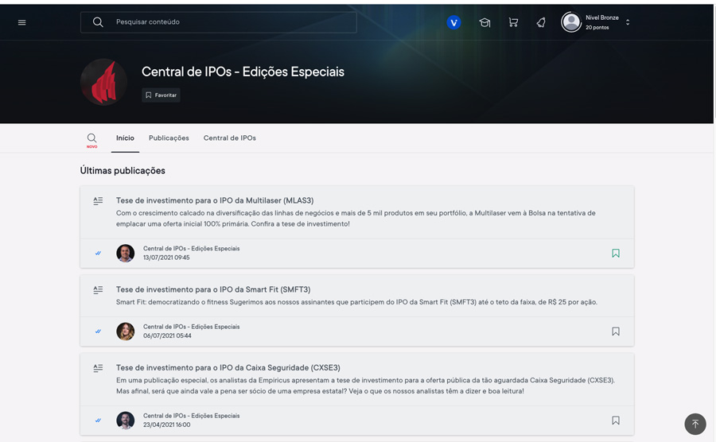Select the Início tab

coord(125,138)
